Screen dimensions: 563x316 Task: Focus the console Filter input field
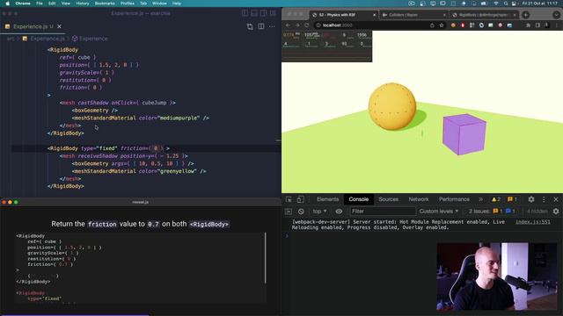point(383,212)
